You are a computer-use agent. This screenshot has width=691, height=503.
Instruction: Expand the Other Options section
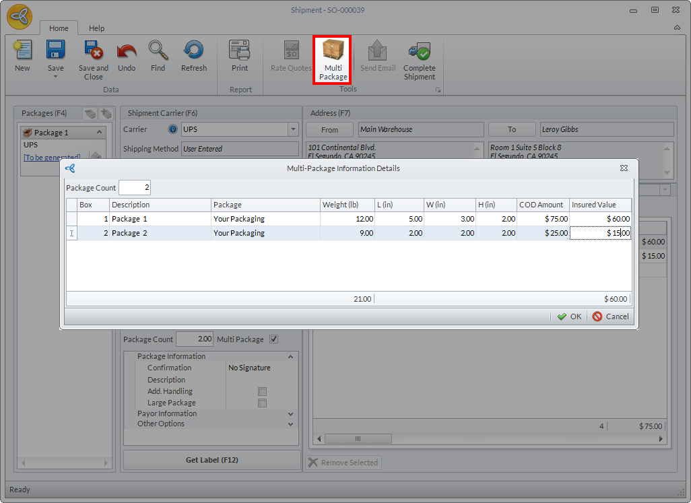pyautogui.click(x=291, y=424)
